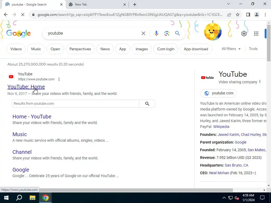Focus the Results from youtube.com field

tap(75, 104)
